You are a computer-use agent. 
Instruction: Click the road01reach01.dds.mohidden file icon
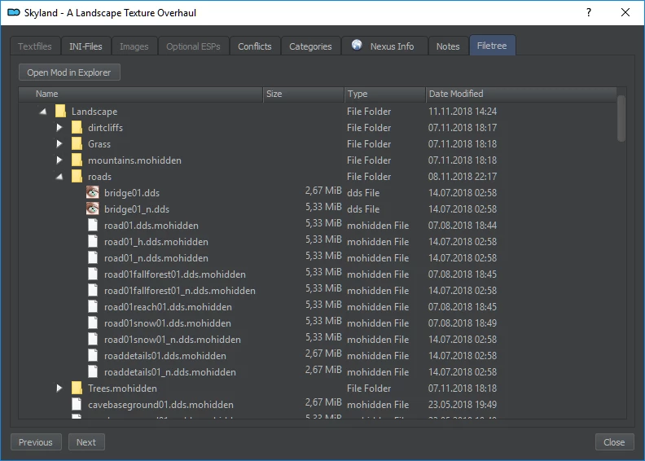click(93, 307)
